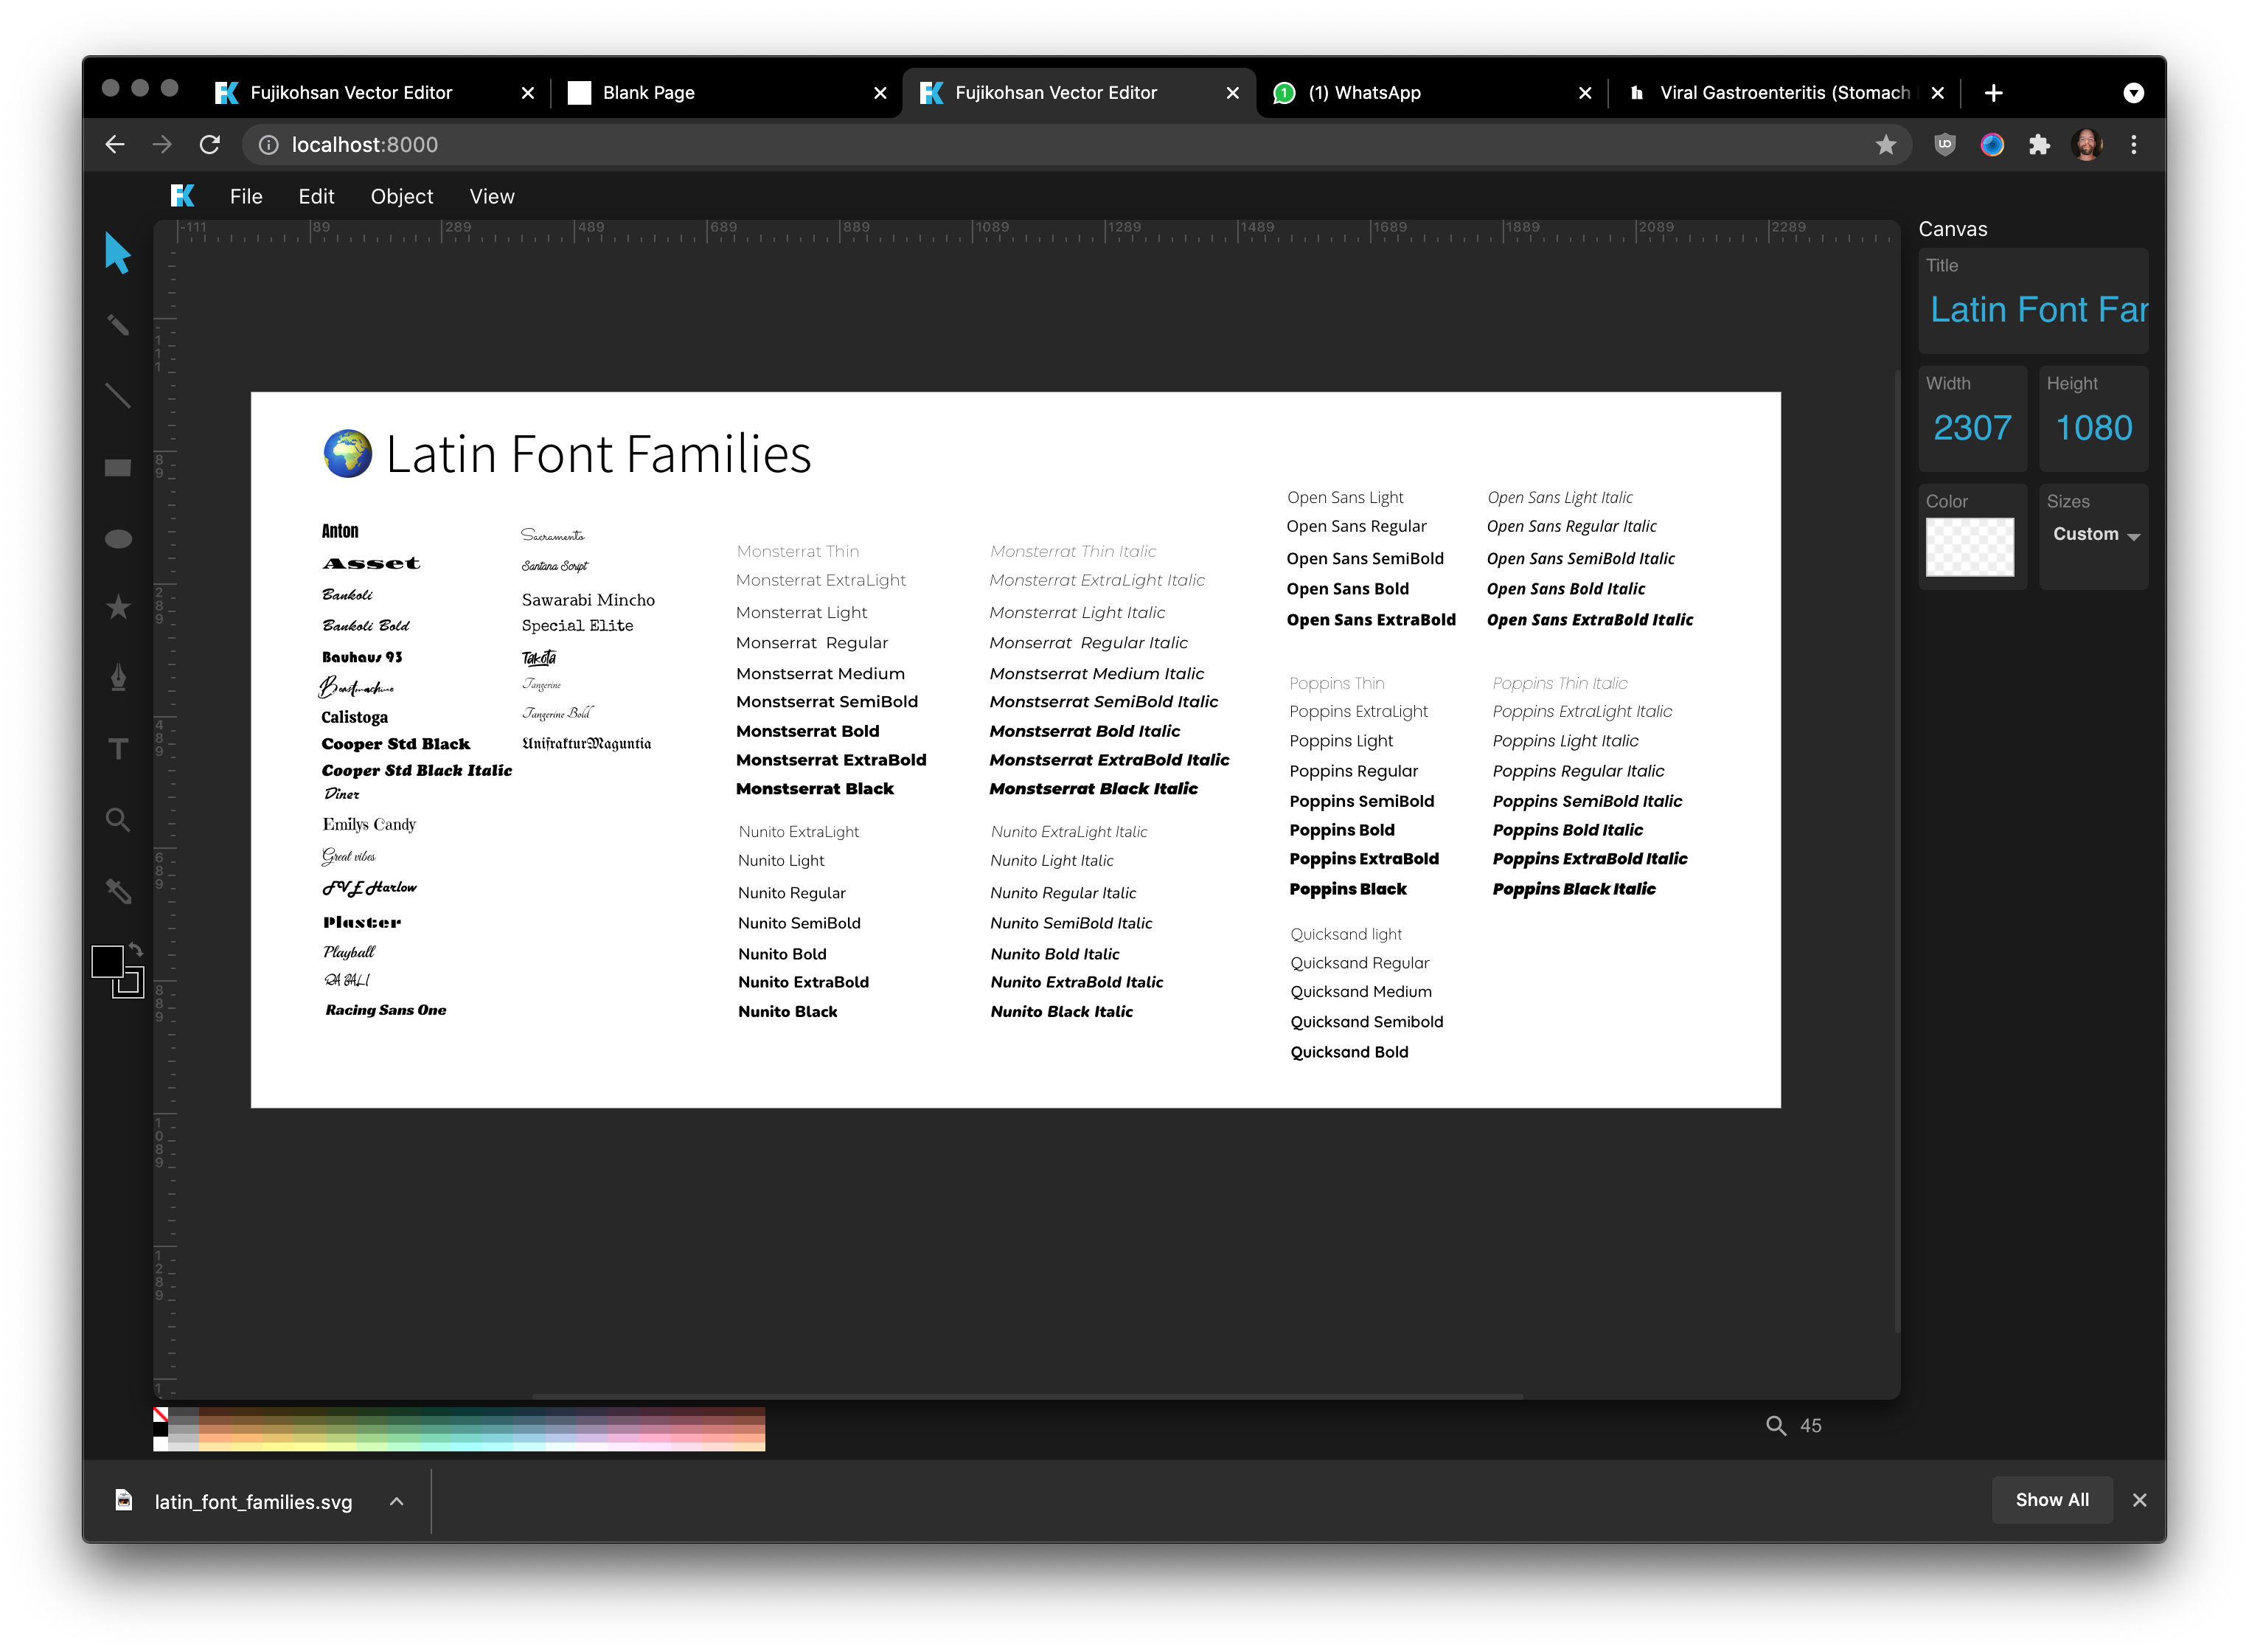
Task: Click the Show All downloads button
Action: [2051, 1500]
